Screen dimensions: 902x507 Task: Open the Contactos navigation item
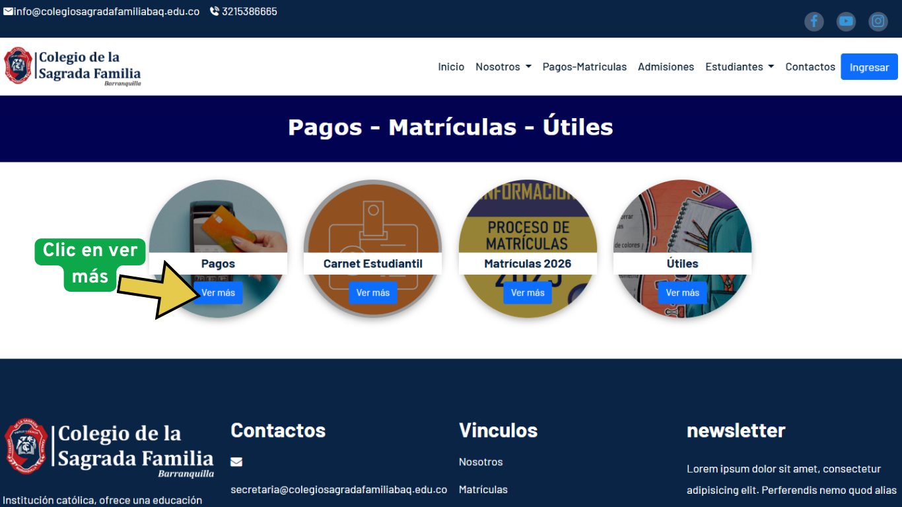click(x=810, y=67)
